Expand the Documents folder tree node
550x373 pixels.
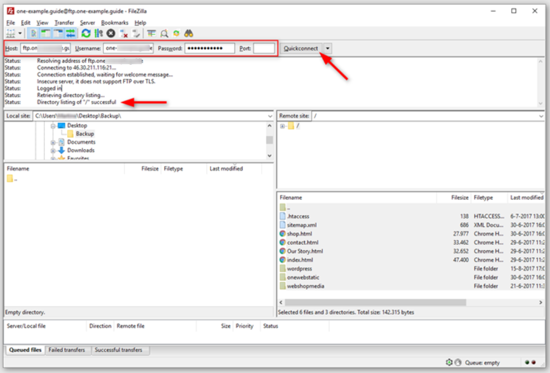click(x=53, y=142)
